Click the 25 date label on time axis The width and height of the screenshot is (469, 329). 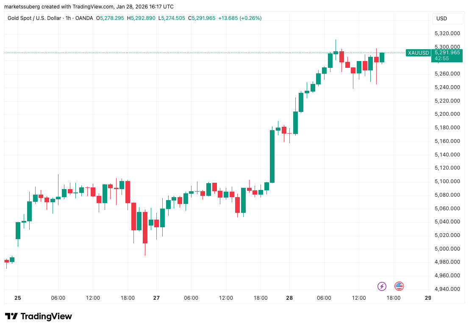point(18,298)
